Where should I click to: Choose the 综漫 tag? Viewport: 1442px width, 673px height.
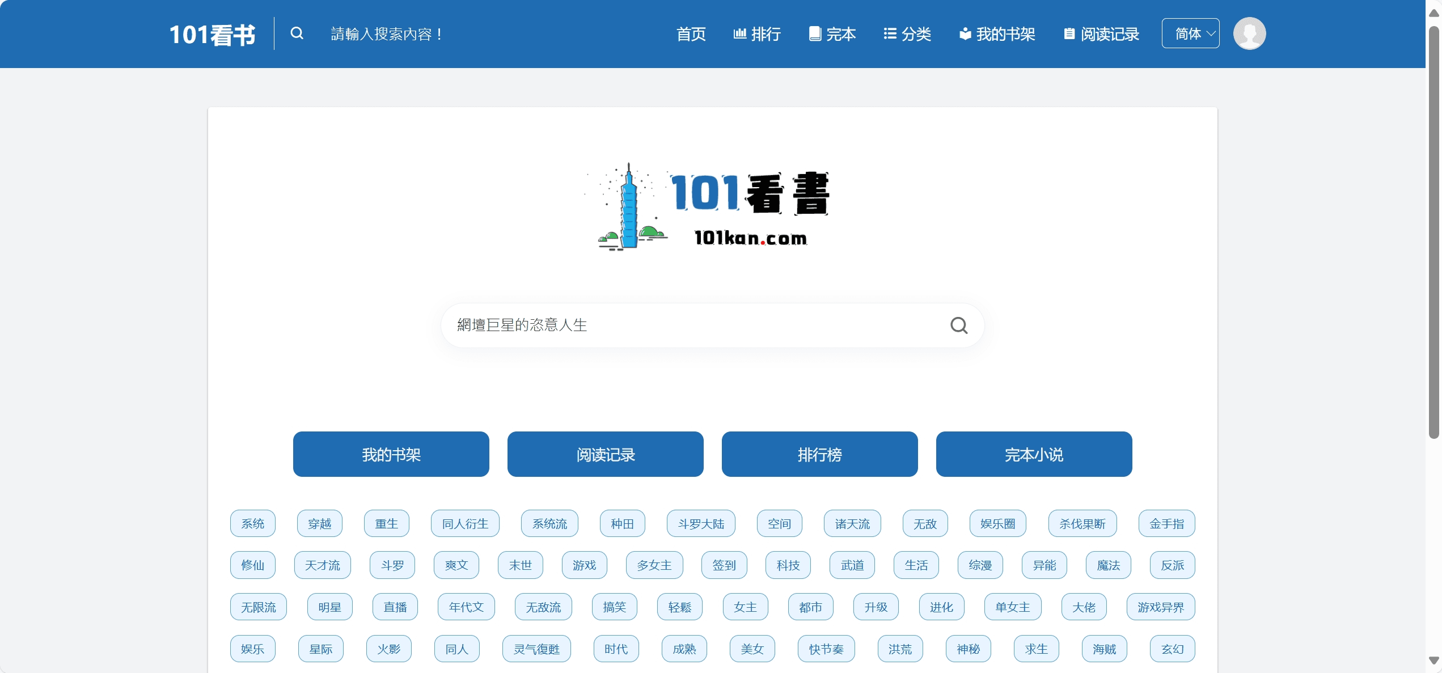point(980,565)
